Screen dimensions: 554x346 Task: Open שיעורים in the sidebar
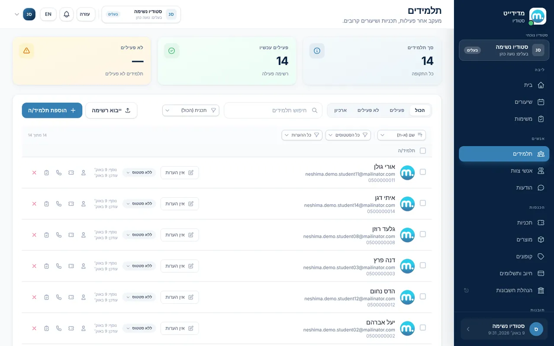click(x=504, y=102)
